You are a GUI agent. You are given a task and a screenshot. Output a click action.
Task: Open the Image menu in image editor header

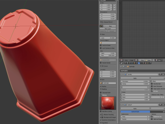point(131,60)
